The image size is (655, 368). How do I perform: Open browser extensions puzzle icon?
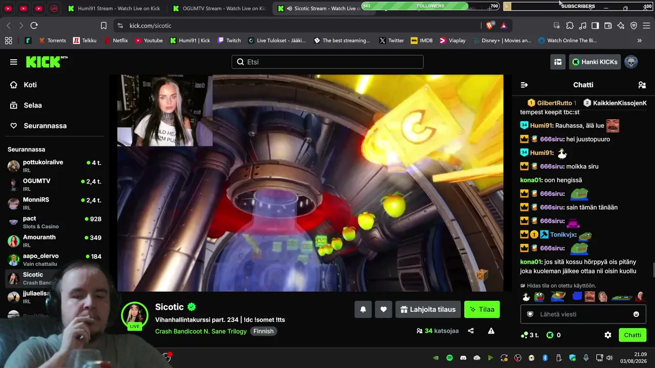click(x=570, y=26)
